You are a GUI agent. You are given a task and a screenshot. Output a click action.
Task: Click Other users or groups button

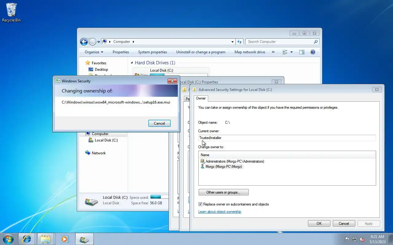[x=224, y=192]
